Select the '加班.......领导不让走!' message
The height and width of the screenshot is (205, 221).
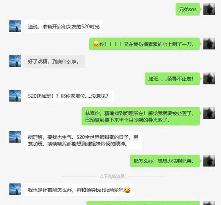tap(172, 79)
